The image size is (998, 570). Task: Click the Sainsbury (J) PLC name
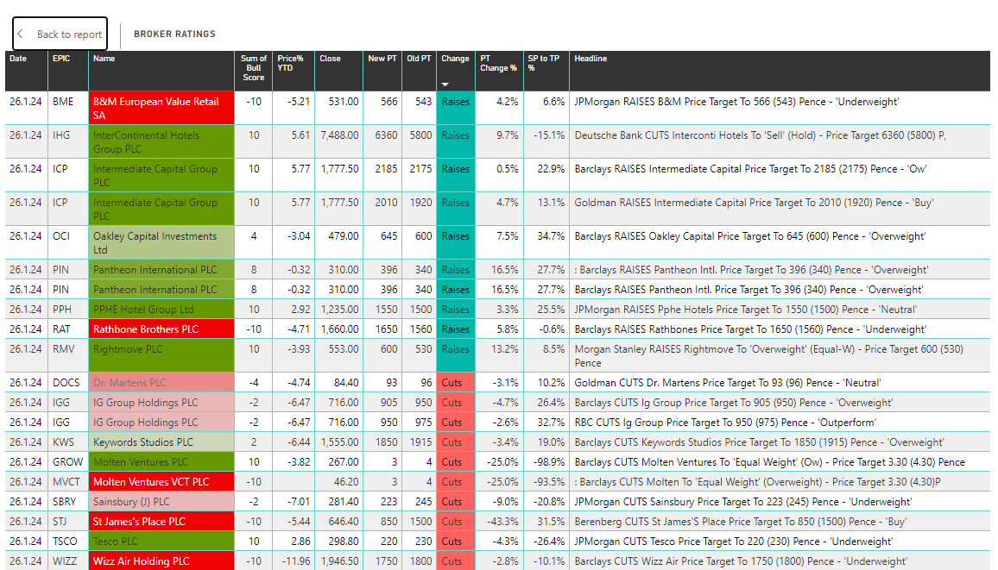click(161, 501)
